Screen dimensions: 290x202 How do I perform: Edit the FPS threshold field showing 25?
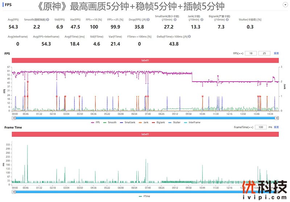coord(264,53)
